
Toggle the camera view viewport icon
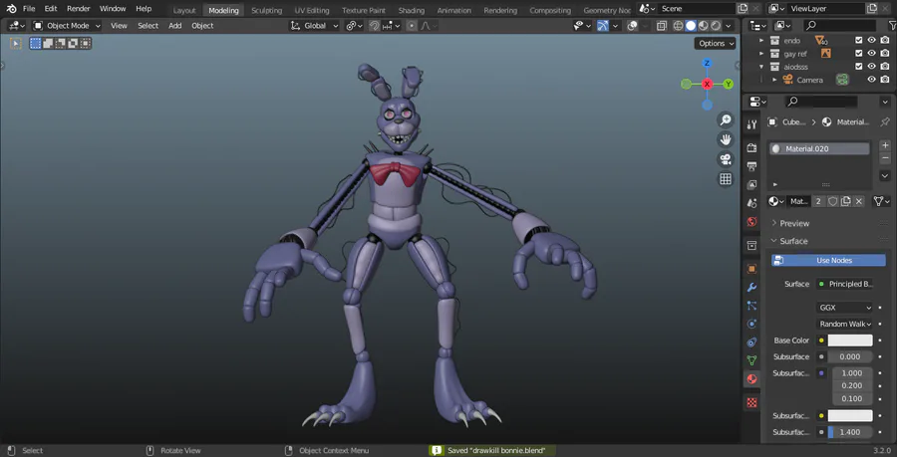tap(726, 159)
